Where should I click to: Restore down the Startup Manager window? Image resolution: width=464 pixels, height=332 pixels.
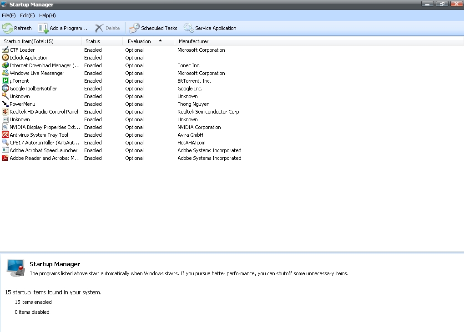(442, 4)
